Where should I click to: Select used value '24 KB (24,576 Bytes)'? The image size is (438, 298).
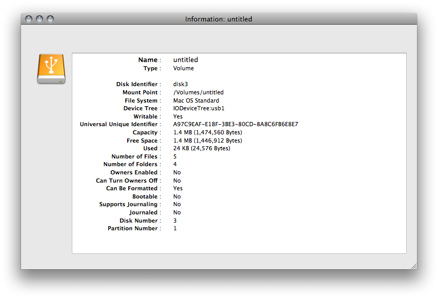(x=202, y=148)
